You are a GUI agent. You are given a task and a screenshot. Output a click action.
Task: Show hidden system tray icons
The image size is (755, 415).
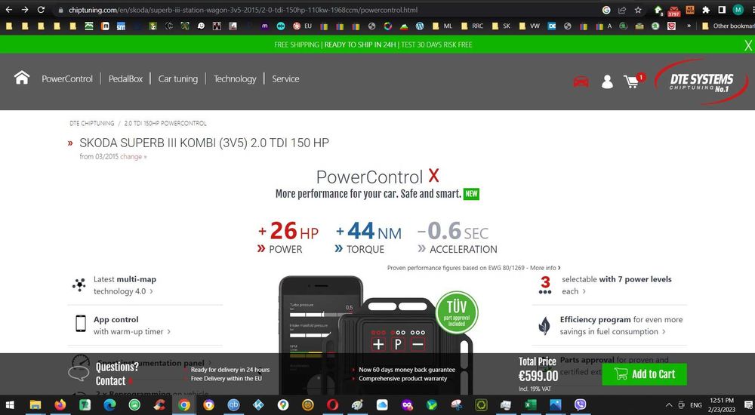[x=669, y=405]
